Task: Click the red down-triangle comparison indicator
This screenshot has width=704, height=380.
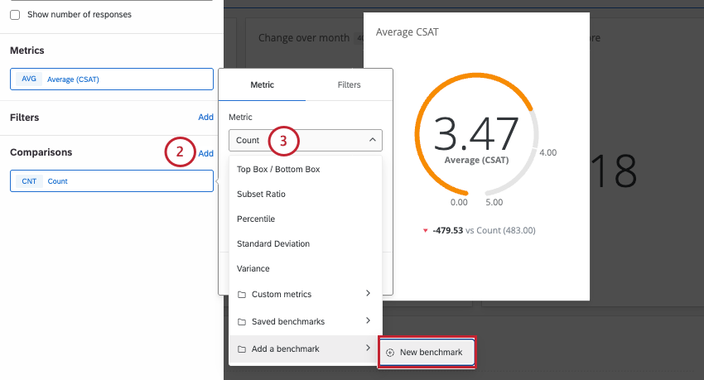Action: pos(425,231)
